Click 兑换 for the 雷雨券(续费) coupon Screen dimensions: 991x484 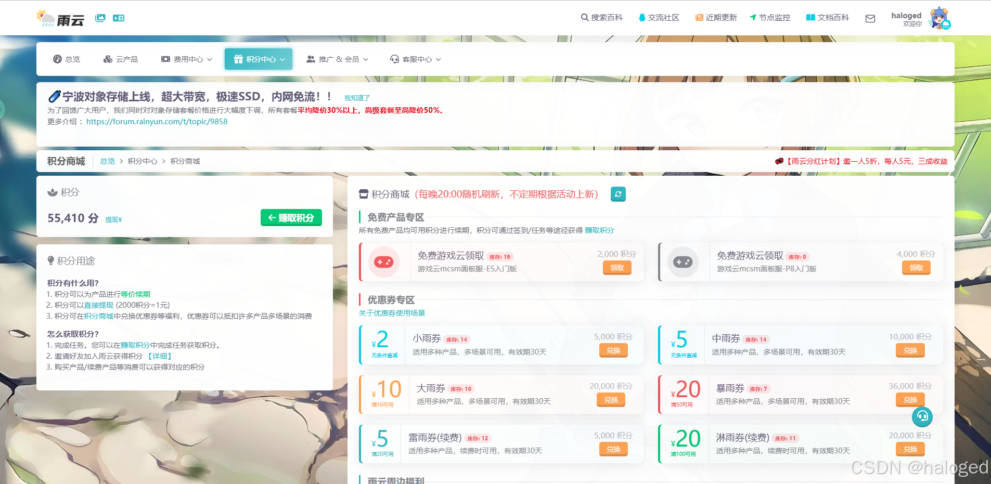(x=613, y=449)
